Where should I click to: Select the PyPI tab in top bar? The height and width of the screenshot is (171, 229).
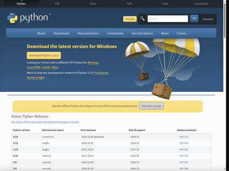point(129,4)
